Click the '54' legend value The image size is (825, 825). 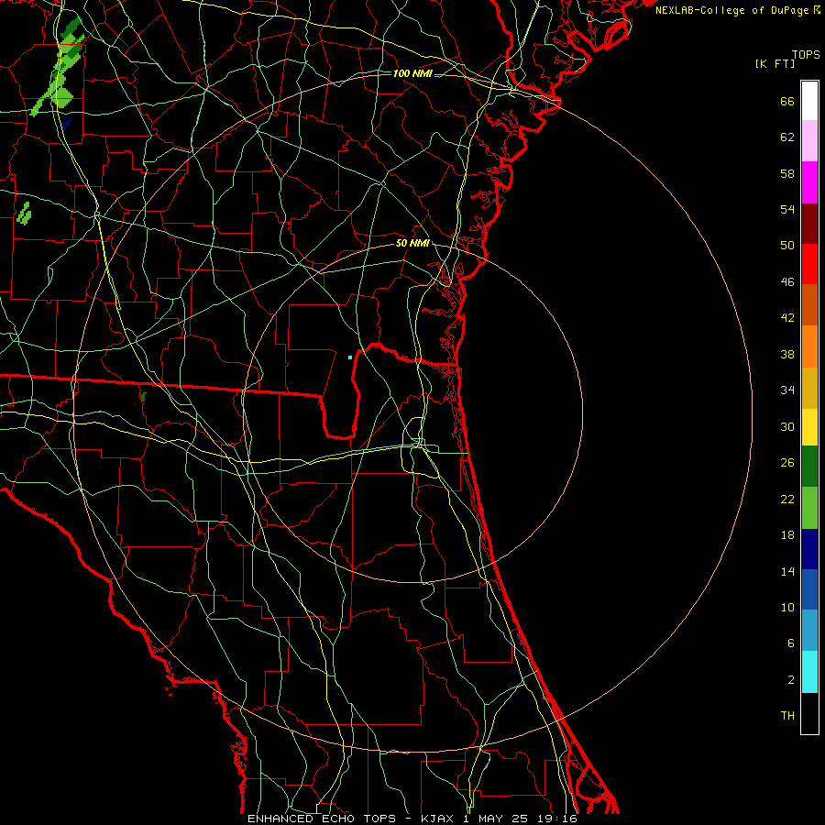[787, 209]
